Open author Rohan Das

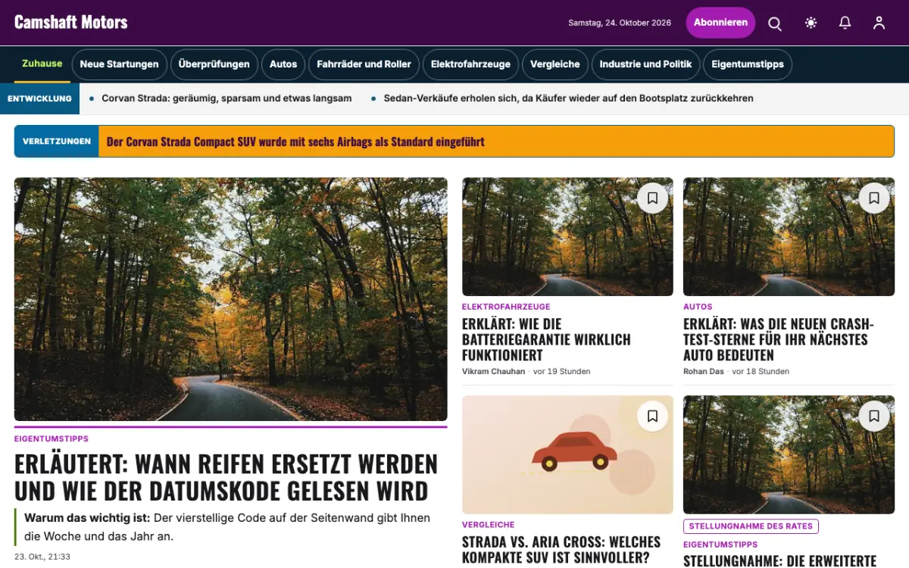704,372
